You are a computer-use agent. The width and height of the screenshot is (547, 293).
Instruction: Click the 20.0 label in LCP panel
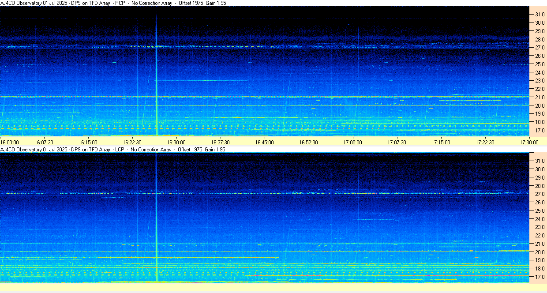540,252
